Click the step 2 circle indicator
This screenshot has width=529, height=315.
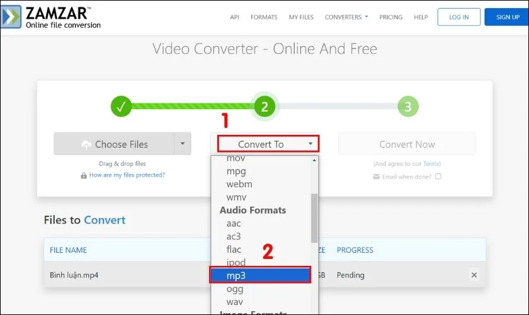264,106
